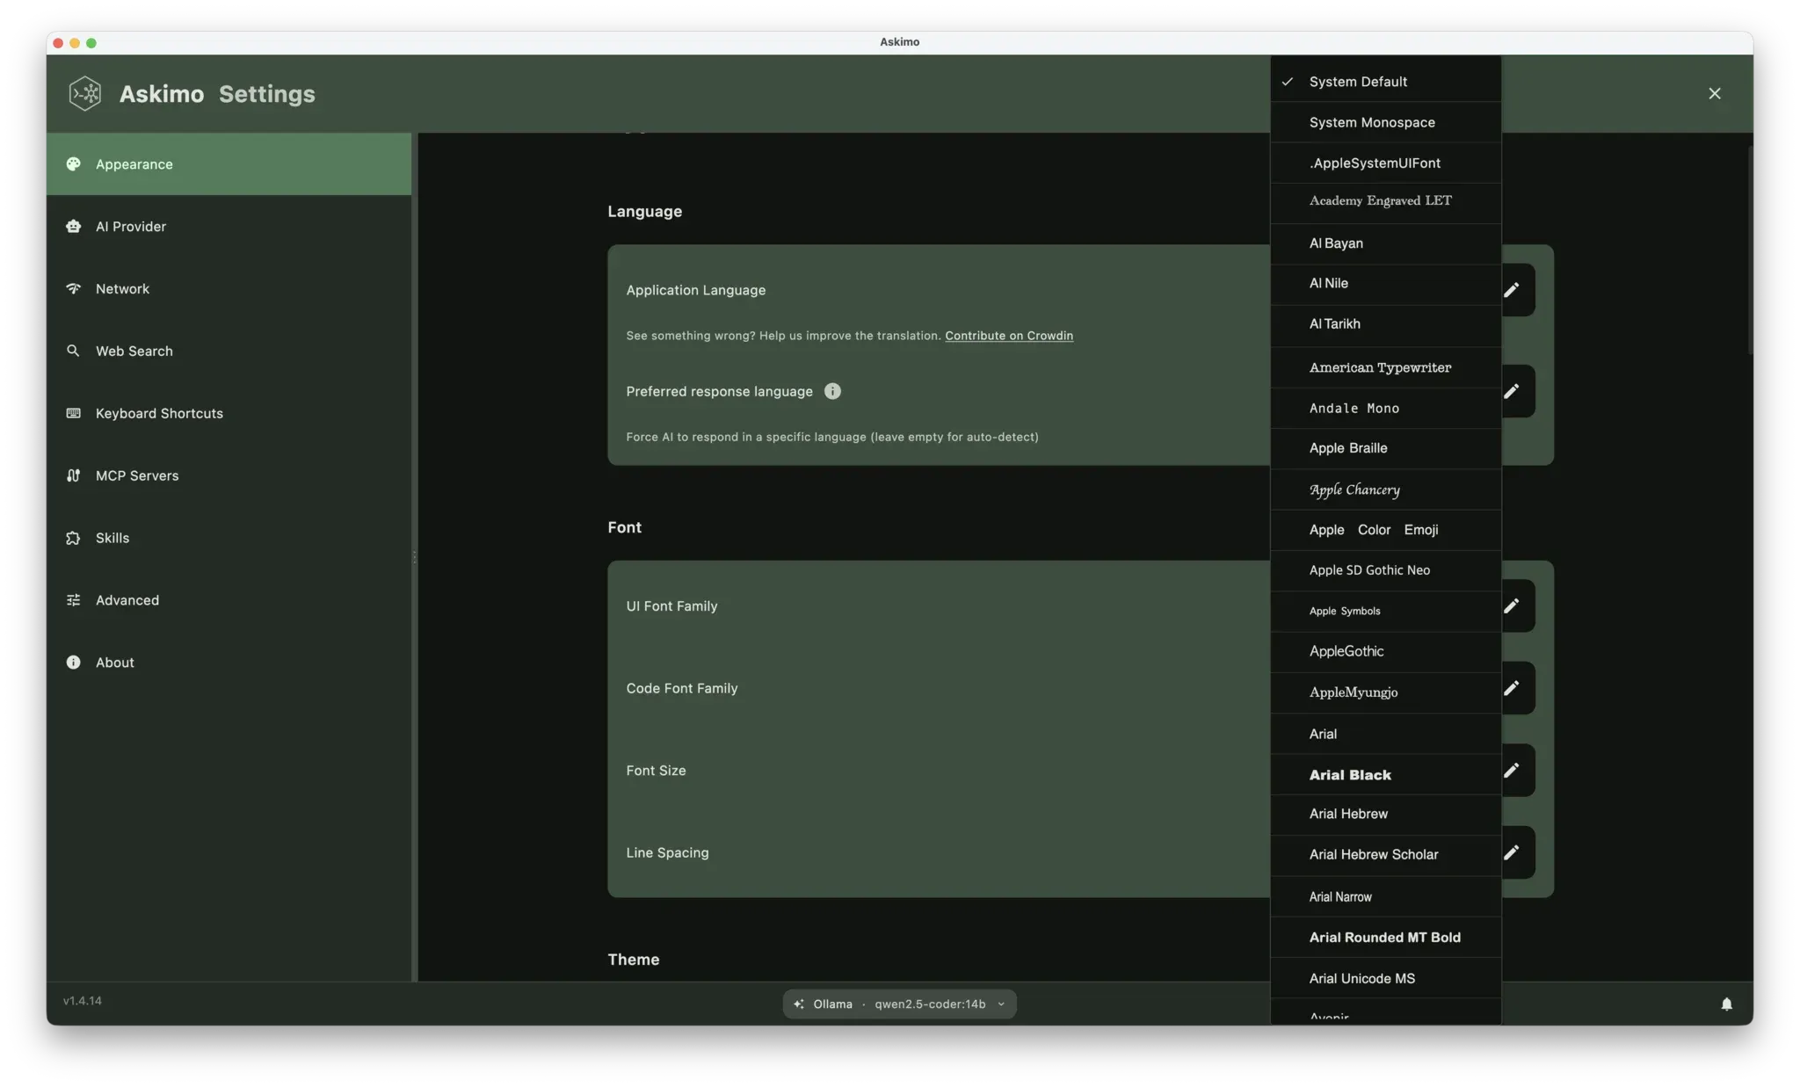Image resolution: width=1800 pixels, height=1087 pixels.
Task: Click the Appearance palette icon in sidebar
Action: [74, 164]
